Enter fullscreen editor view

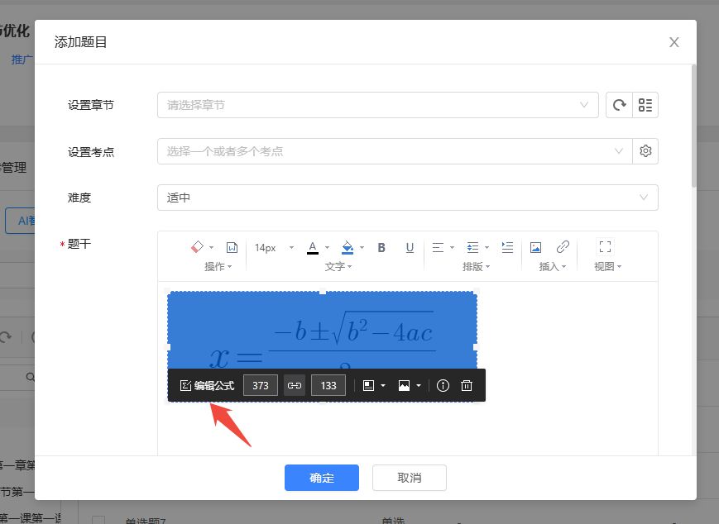pos(605,247)
